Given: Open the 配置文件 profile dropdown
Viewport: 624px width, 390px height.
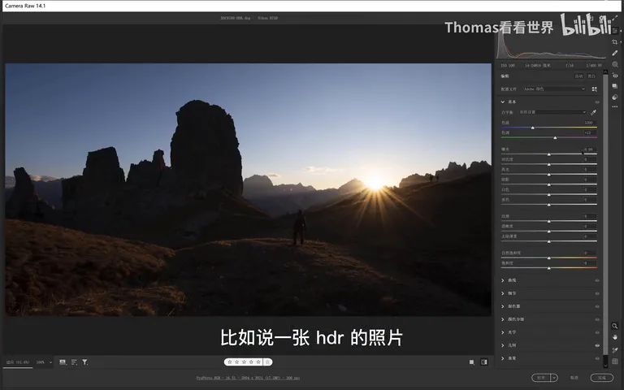Looking at the screenshot, I should [x=554, y=89].
